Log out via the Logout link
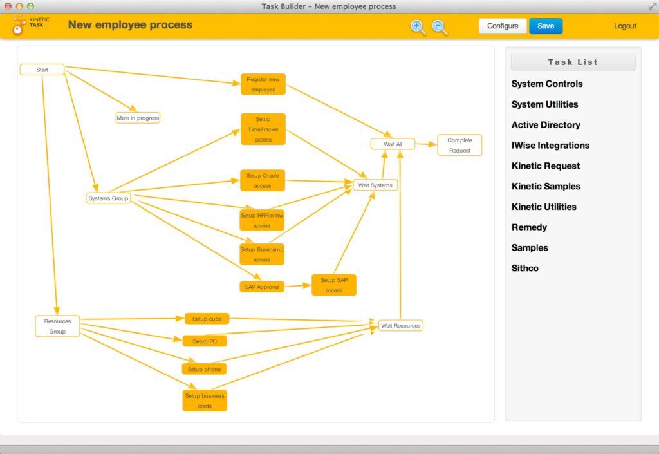The width and height of the screenshot is (659, 454). (x=625, y=26)
